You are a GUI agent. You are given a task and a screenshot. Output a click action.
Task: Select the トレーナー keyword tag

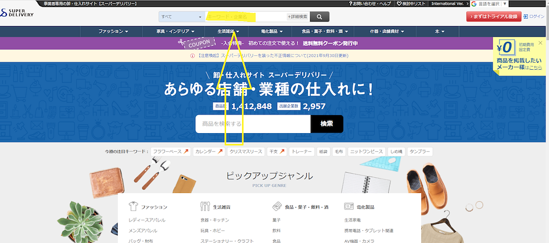click(302, 152)
